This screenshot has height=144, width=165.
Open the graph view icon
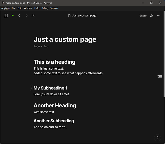(33, 16)
